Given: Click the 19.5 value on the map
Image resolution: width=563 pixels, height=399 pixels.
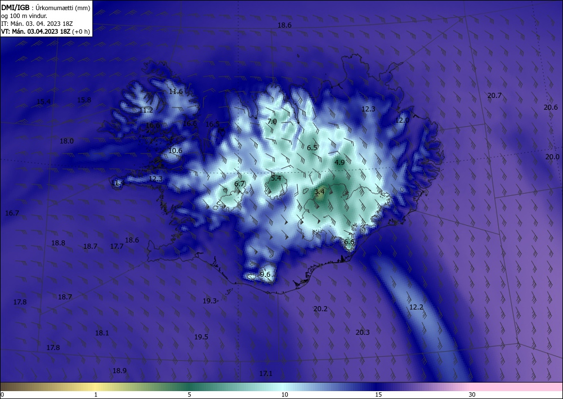Looking at the screenshot, I should point(201,337).
